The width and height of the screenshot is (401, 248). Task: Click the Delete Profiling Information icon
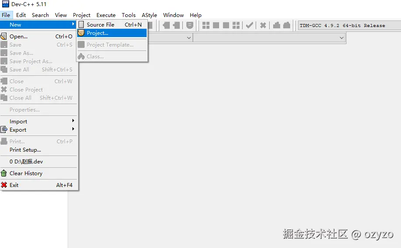(287, 25)
